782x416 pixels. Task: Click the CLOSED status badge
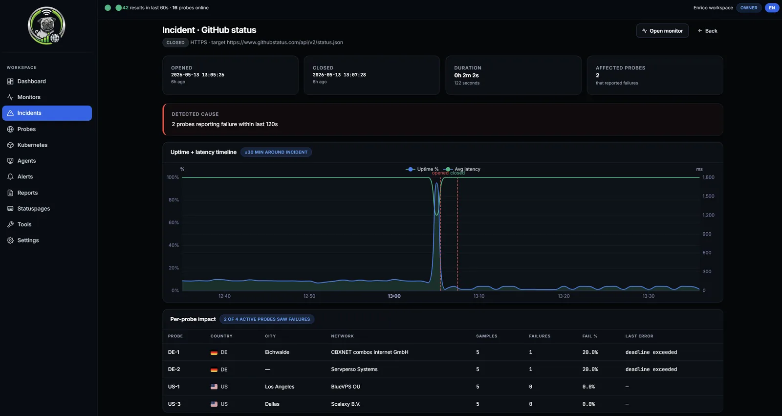click(175, 43)
